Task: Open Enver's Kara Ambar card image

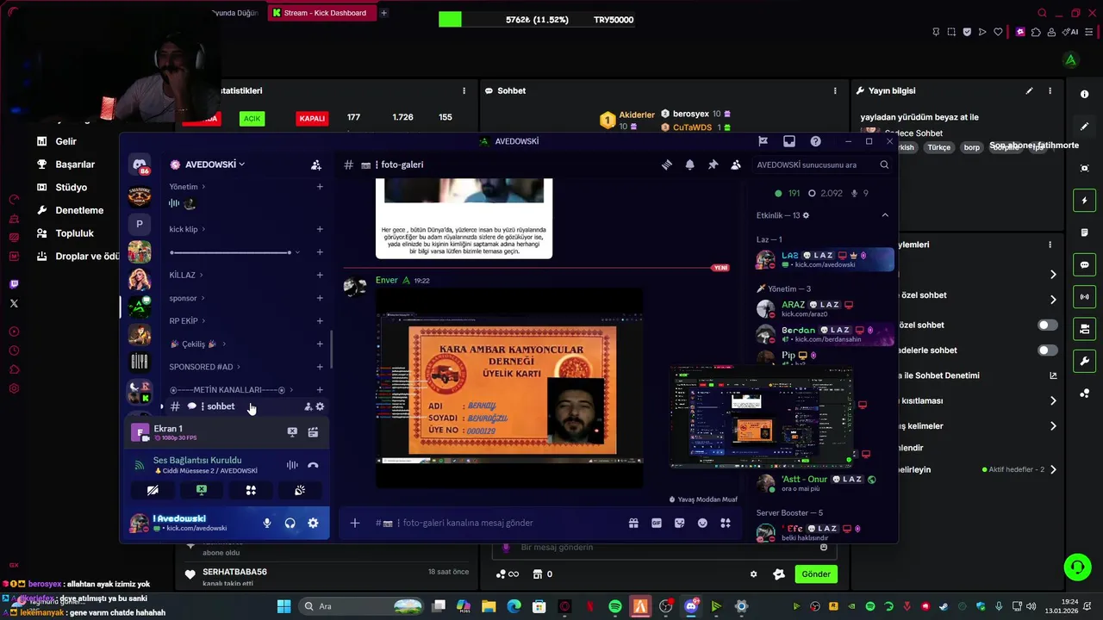Action: tap(510, 387)
